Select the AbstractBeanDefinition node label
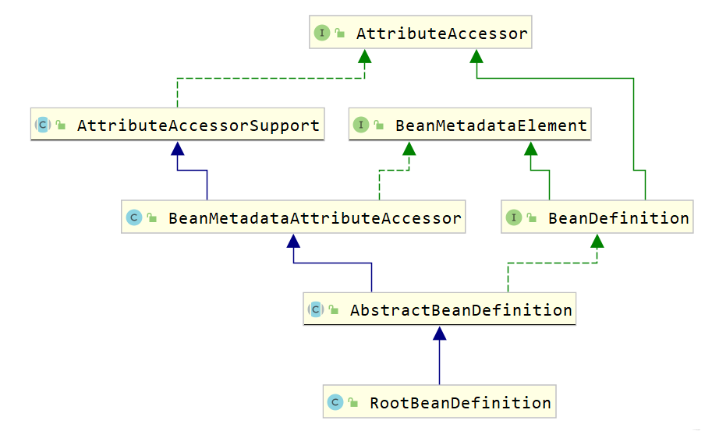The height and width of the screenshot is (438, 712). click(461, 310)
